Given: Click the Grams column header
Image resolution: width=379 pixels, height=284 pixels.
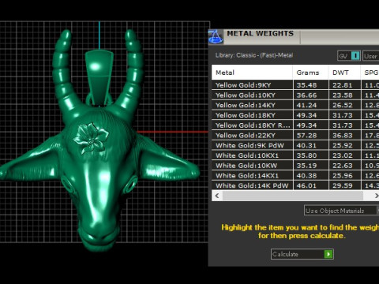Looking at the screenshot, I should (x=310, y=73).
